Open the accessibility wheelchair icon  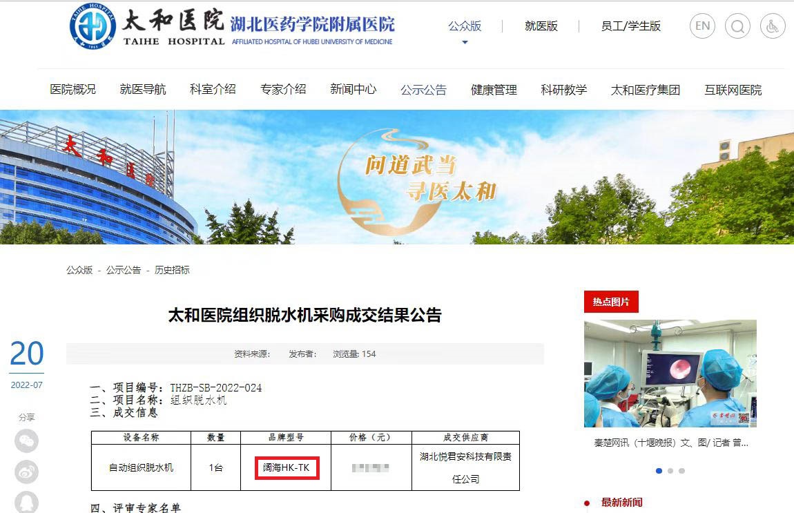(773, 26)
